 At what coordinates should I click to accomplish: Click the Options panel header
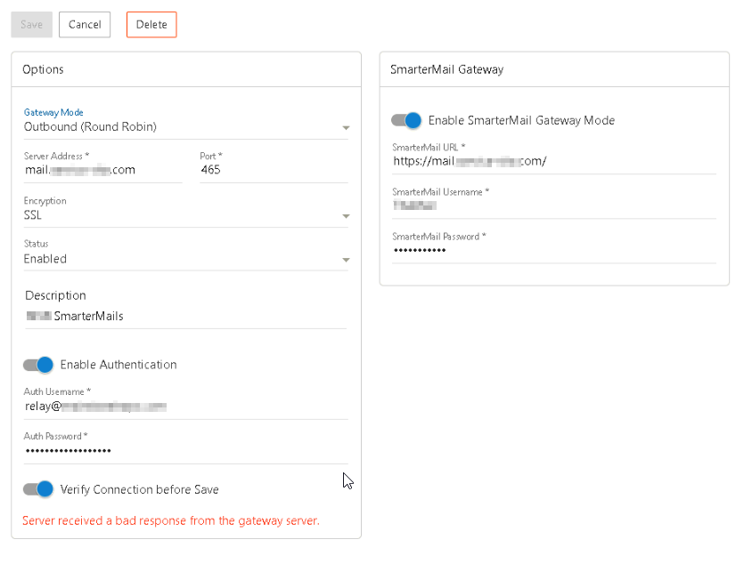(x=43, y=69)
